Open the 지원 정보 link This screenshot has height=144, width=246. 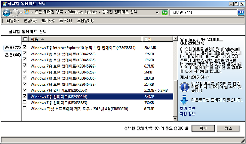click(188, 114)
